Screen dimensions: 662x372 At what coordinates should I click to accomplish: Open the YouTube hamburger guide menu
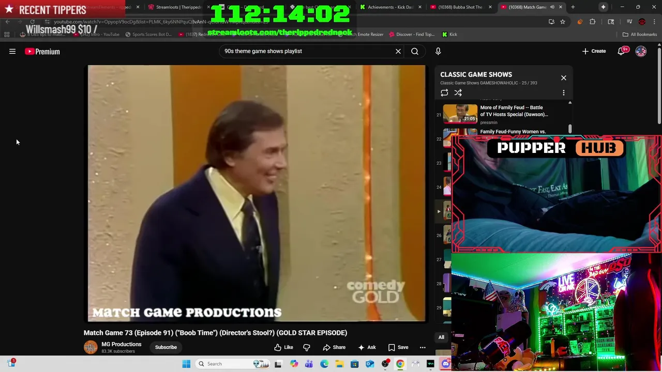pos(12,51)
